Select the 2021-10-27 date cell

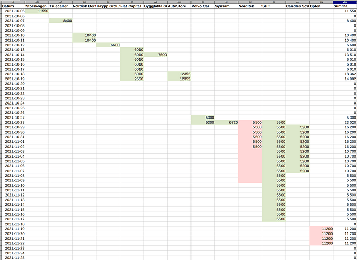pyautogui.click(x=15, y=118)
